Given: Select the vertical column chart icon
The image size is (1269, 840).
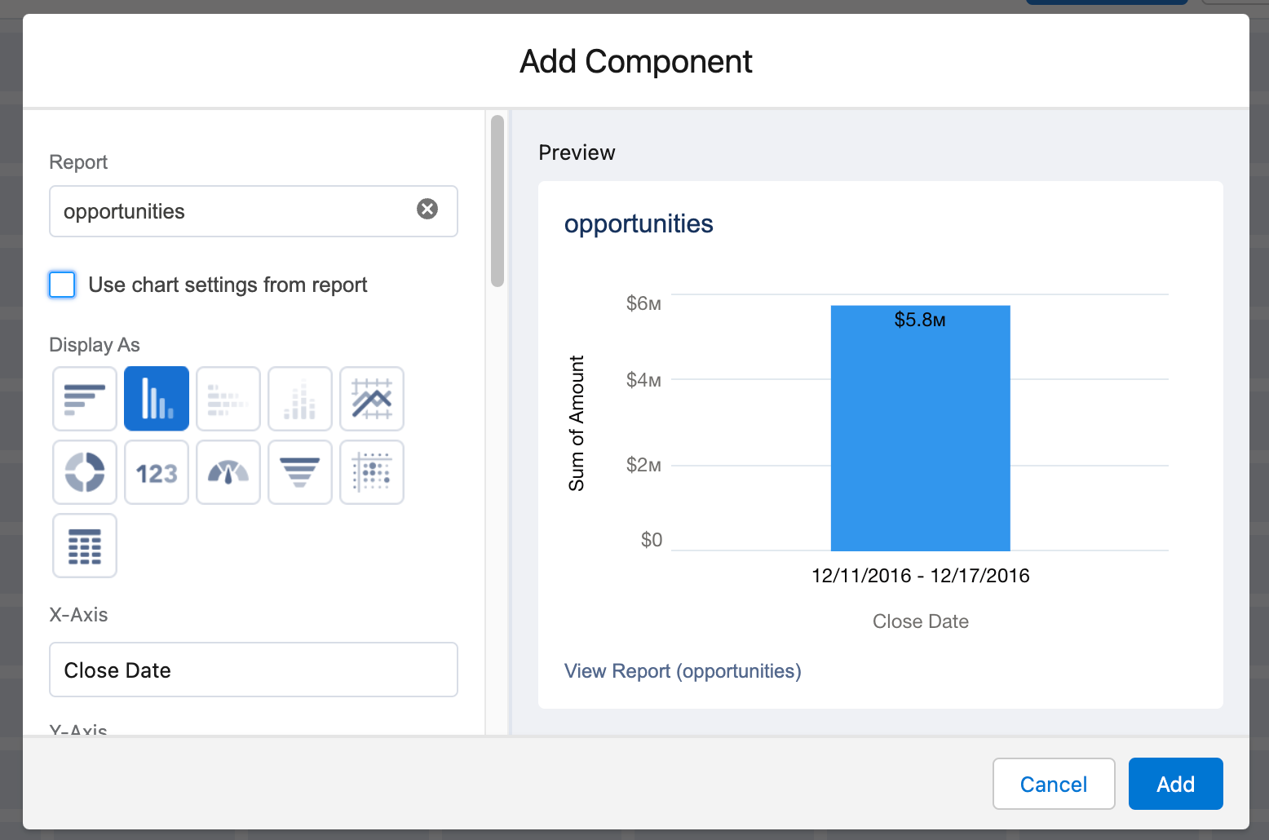Looking at the screenshot, I should 157,399.
